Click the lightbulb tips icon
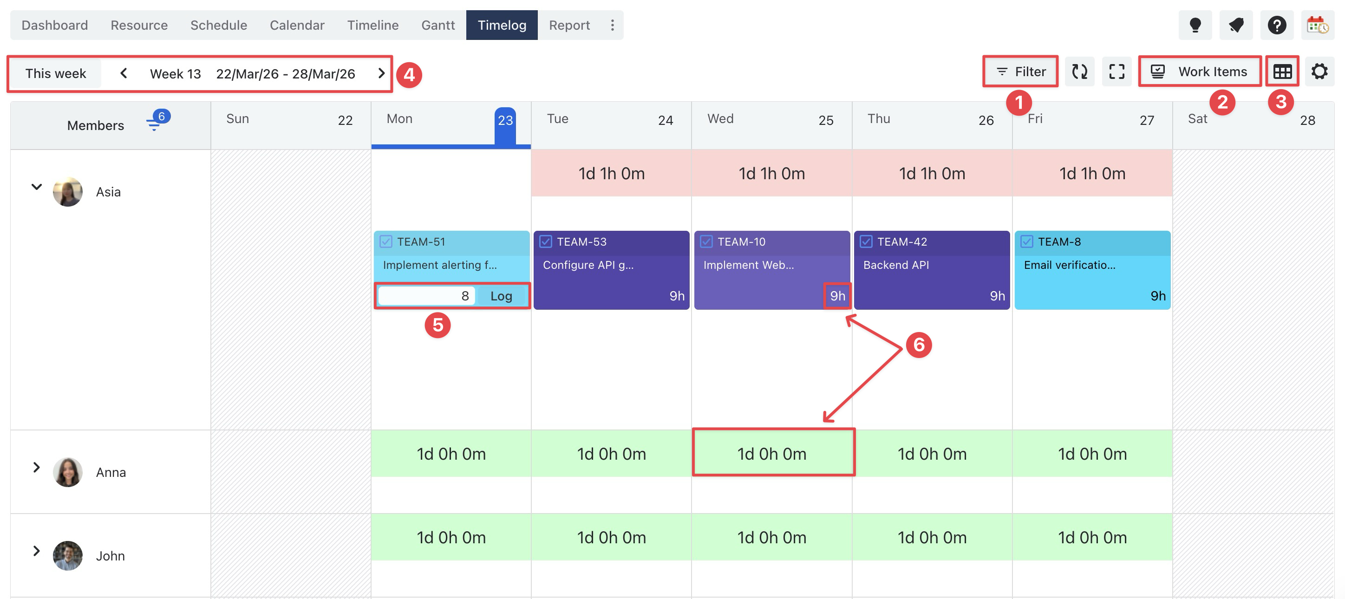The height and width of the screenshot is (599, 1345). (1195, 25)
